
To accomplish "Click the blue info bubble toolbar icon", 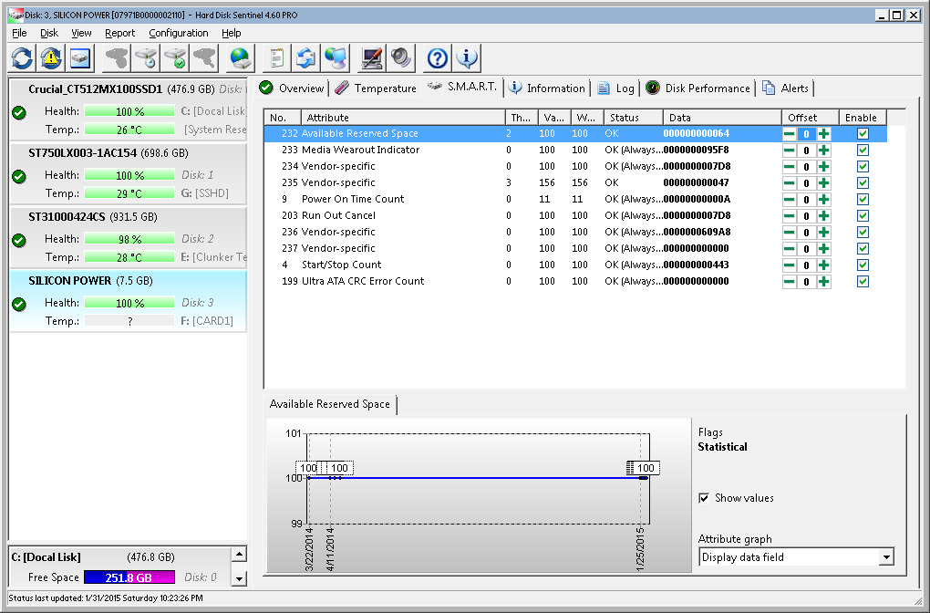I will pos(468,58).
